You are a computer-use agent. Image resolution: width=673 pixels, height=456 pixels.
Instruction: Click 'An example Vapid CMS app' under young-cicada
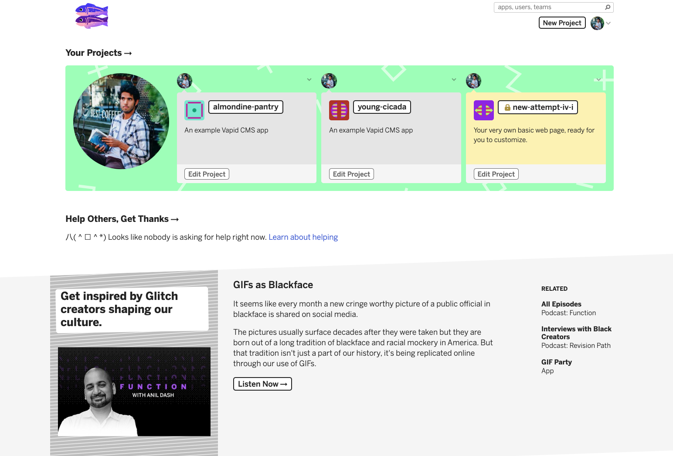point(371,130)
